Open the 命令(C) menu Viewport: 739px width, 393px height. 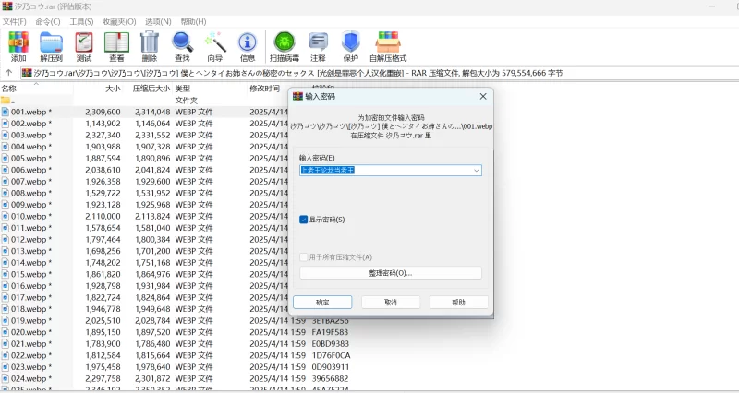click(48, 21)
